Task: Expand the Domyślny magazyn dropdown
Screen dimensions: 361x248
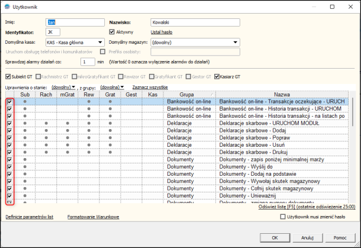Action: point(235,43)
